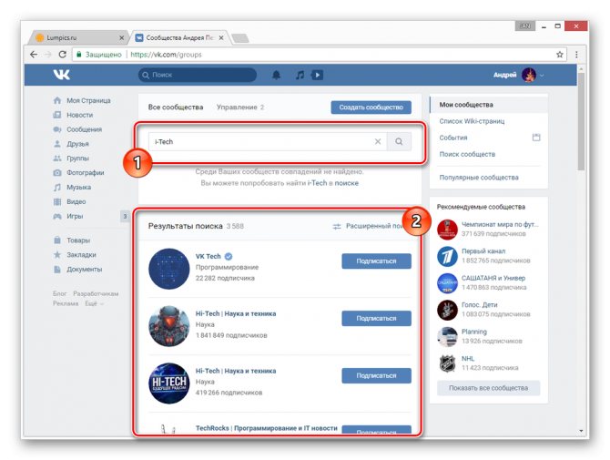The image size is (610, 460).
Task: Click the поиске link under no matches
Action: 346,183
